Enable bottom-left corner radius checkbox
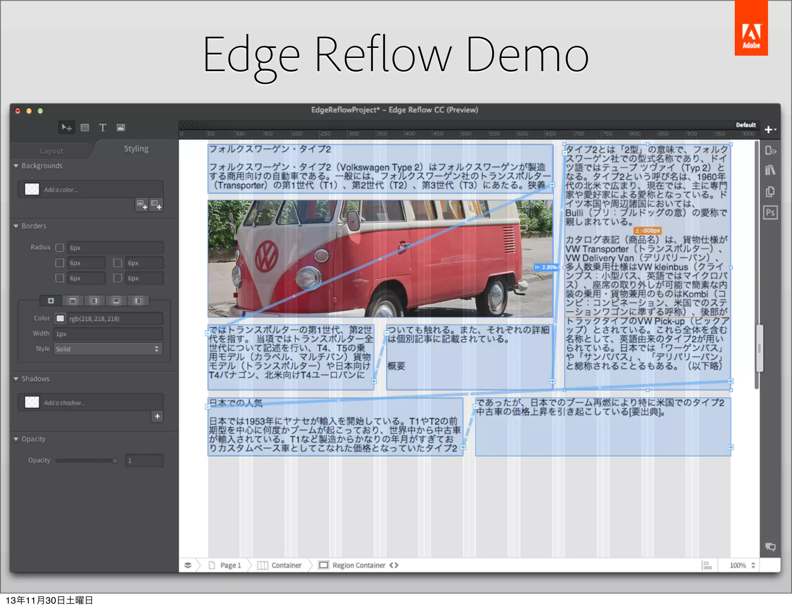The width and height of the screenshot is (792, 609). (x=60, y=278)
